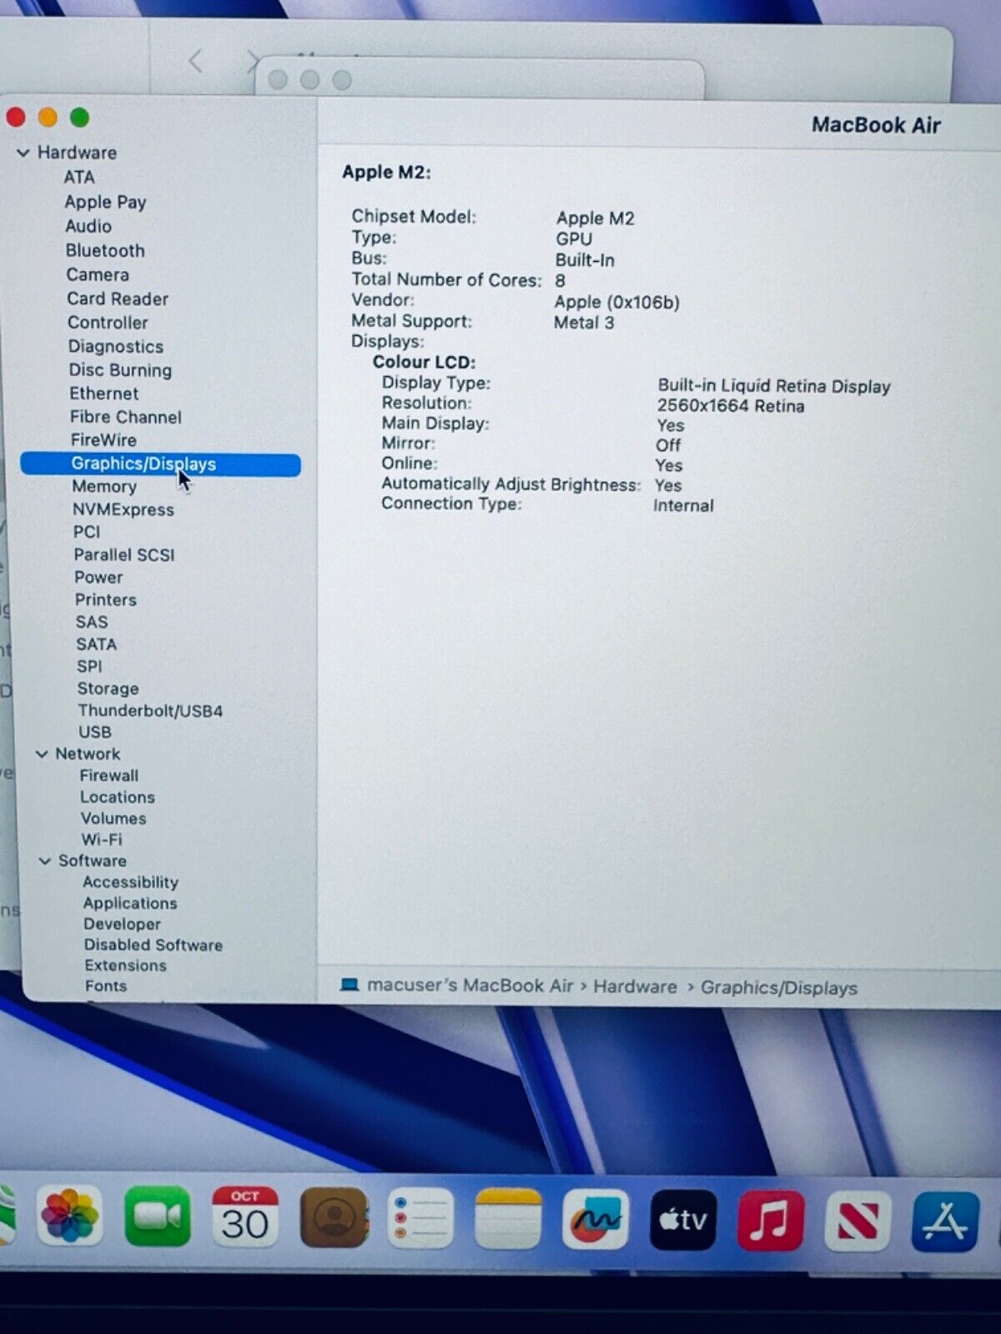The image size is (1001, 1334).
Task: Select Parallel SCSI in the sidebar
Action: [x=124, y=554]
